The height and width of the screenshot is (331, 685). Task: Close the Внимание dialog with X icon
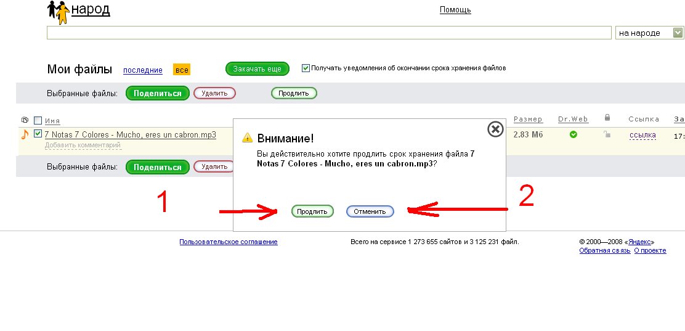coord(495,129)
